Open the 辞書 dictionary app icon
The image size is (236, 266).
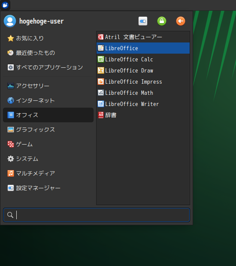[100, 115]
